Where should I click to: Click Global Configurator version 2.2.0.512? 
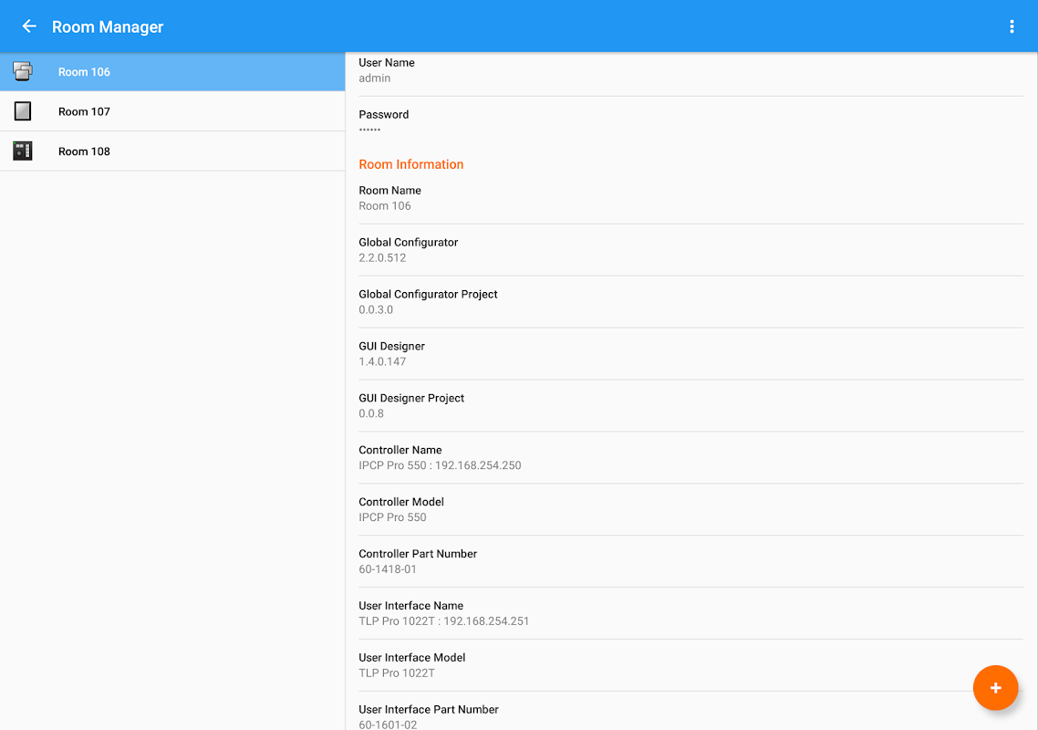pos(691,250)
